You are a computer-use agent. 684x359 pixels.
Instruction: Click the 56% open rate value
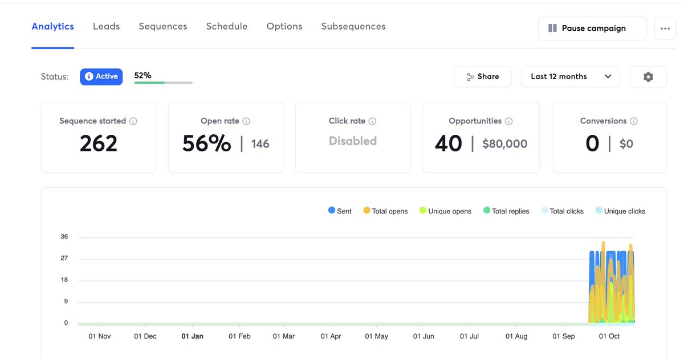(x=207, y=143)
